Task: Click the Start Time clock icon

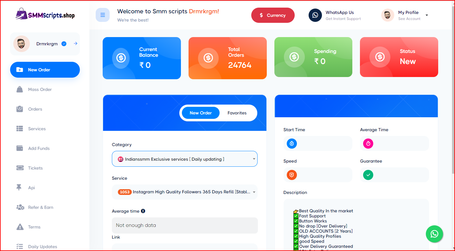Action: (292, 144)
